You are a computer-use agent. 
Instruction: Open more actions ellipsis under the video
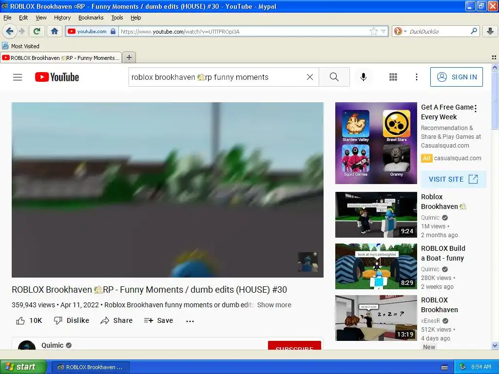pos(190,321)
